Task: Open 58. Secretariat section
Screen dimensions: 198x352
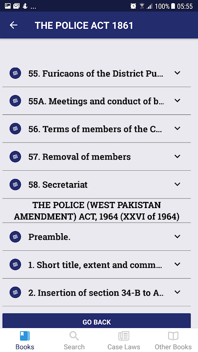Action: 96,184
